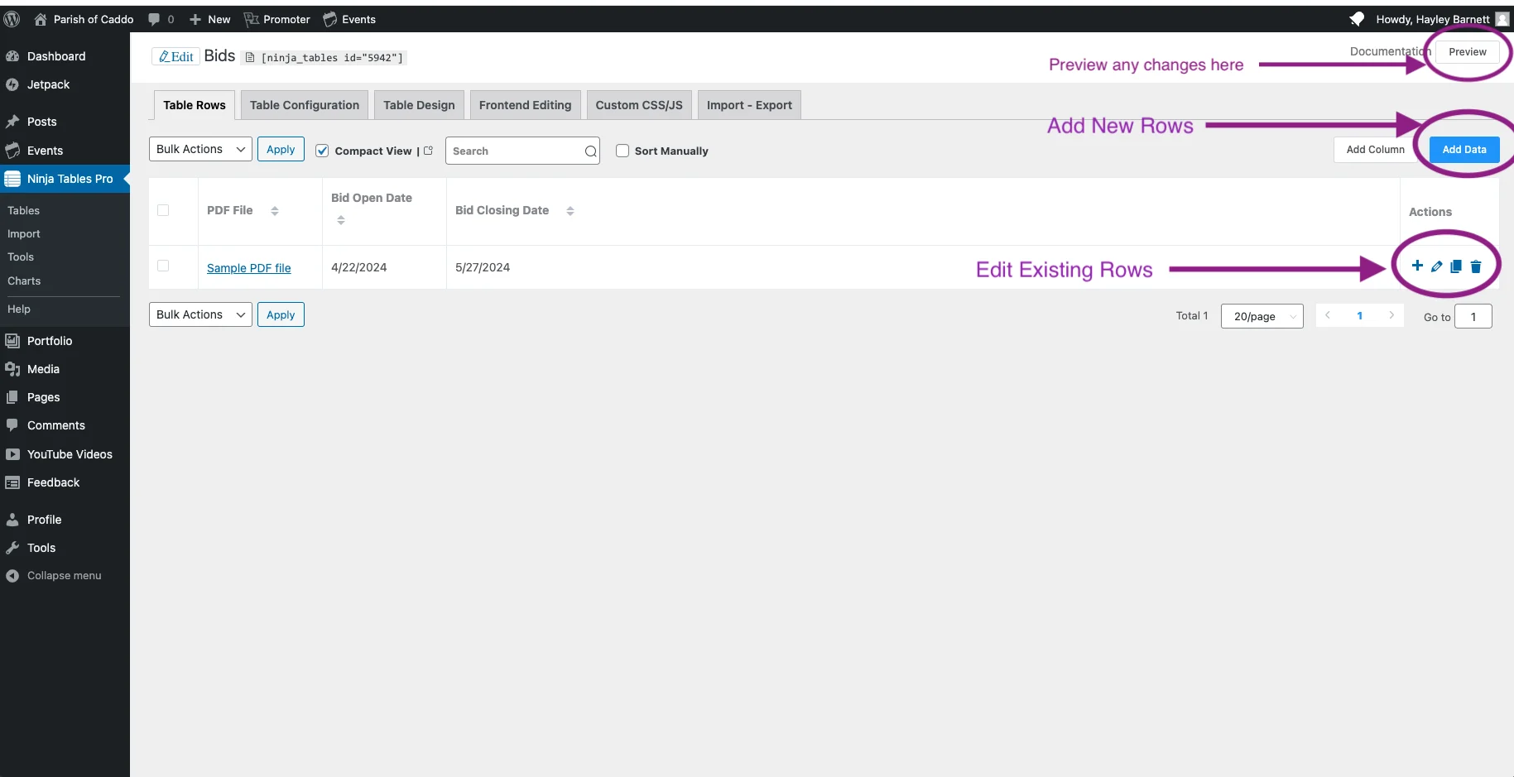
Task: Select the Sample PDF file row checkbox
Action: pos(163,266)
